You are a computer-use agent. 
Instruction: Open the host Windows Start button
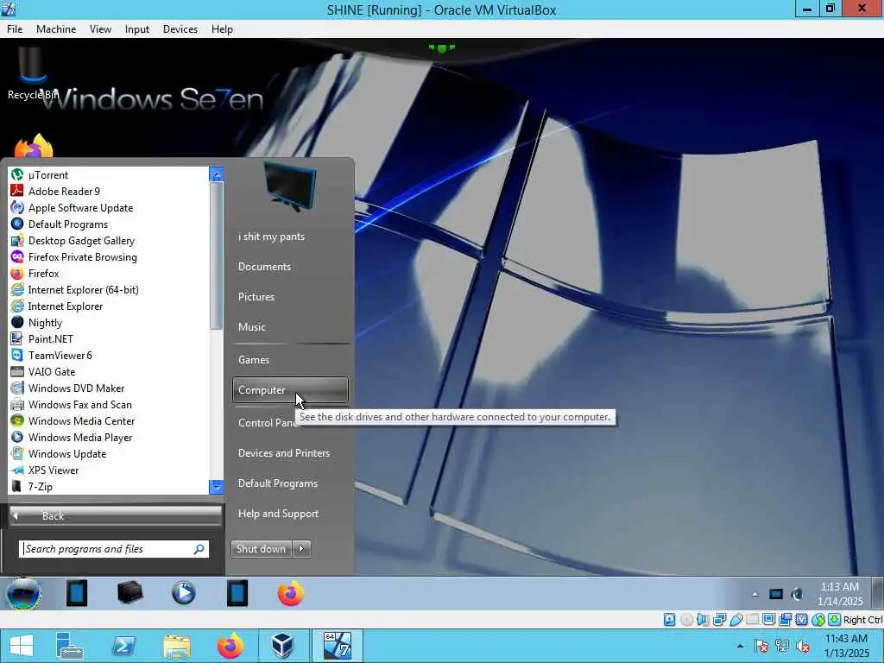click(x=22, y=646)
